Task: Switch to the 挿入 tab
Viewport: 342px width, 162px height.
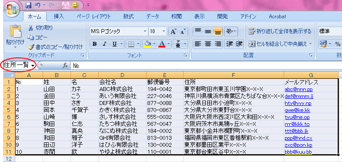Action: [59, 17]
